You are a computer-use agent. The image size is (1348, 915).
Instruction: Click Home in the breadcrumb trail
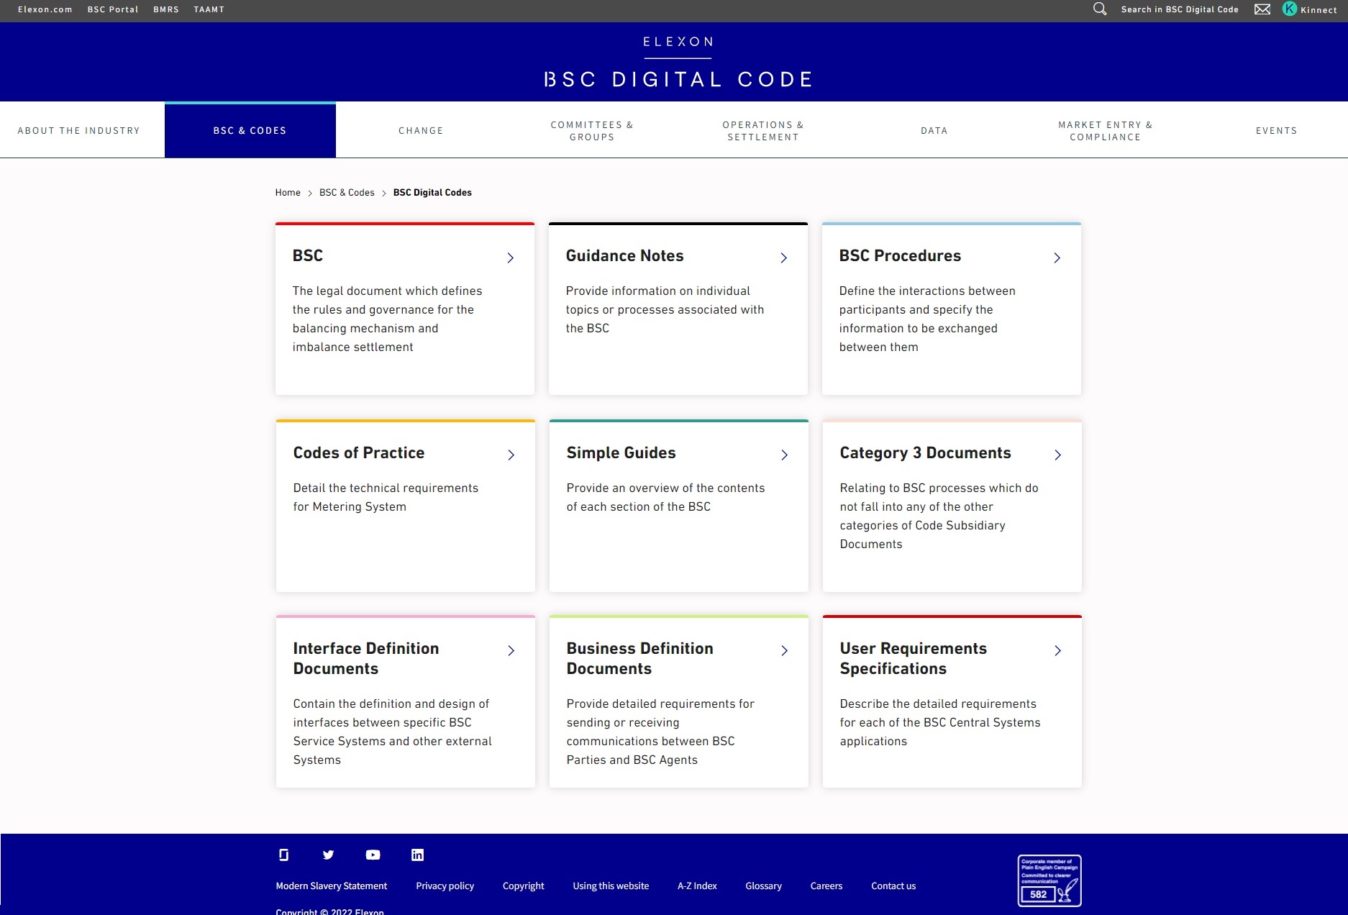[x=288, y=192]
